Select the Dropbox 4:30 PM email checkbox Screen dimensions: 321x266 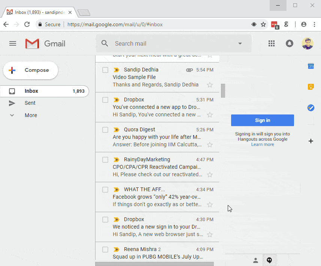pos(105,220)
